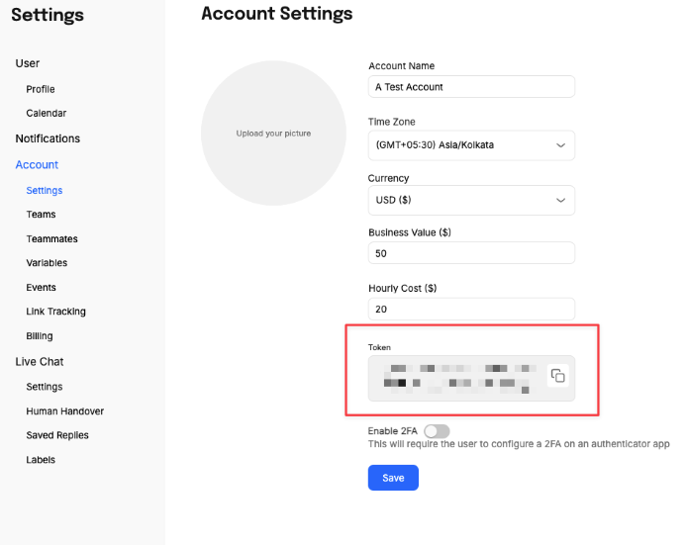Enable the 2FA toggle switch
Viewport: 687px width, 545px height.
[x=436, y=431]
